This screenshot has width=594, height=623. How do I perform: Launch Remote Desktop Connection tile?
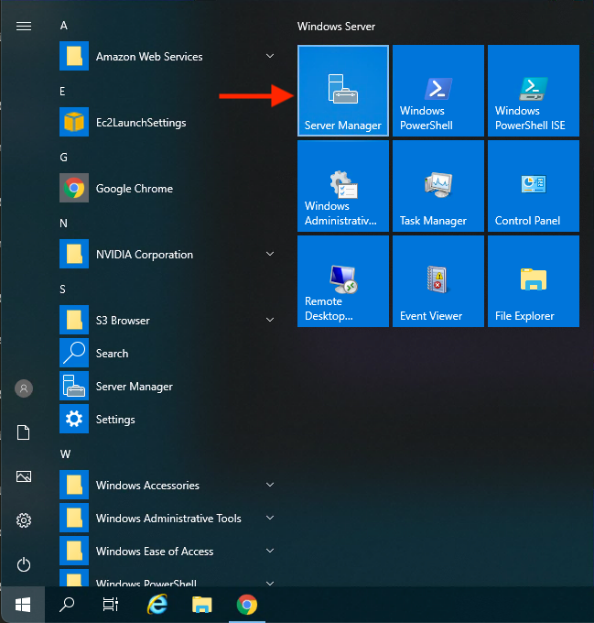point(343,281)
